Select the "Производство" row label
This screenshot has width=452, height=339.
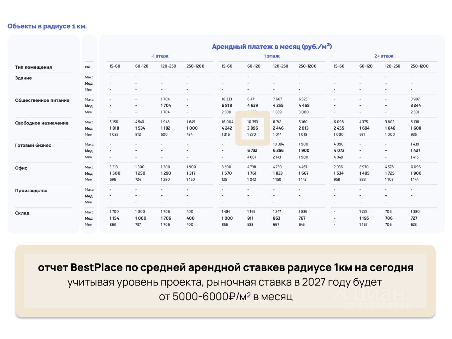[31, 191]
